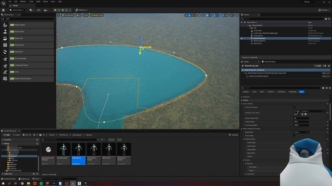Image resolution: width=332 pixels, height=186 pixels.
Task: Select Meshes folder in content tree
Action: (19, 156)
